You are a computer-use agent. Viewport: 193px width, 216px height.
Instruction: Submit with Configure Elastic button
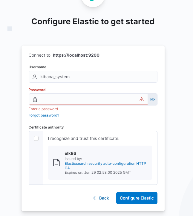coord(137,198)
